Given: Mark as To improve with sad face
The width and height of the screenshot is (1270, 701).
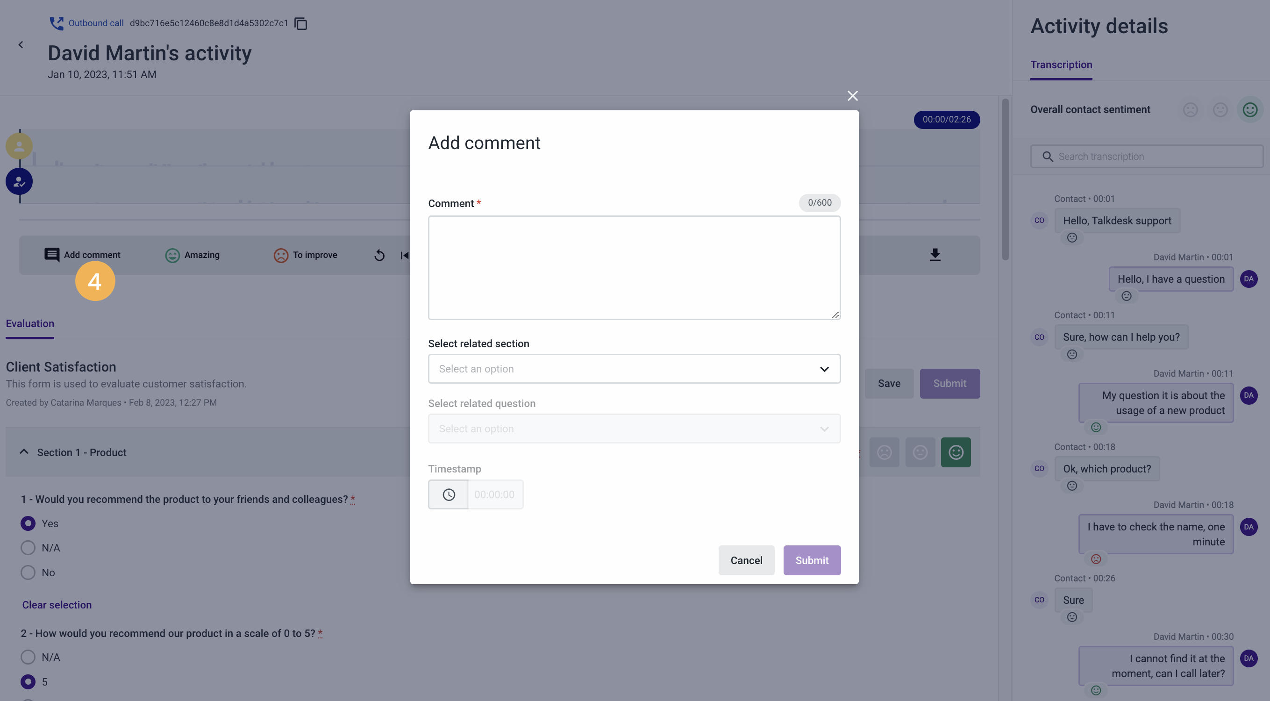Looking at the screenshot, I should pyautogui.click(x=305, y=255).
